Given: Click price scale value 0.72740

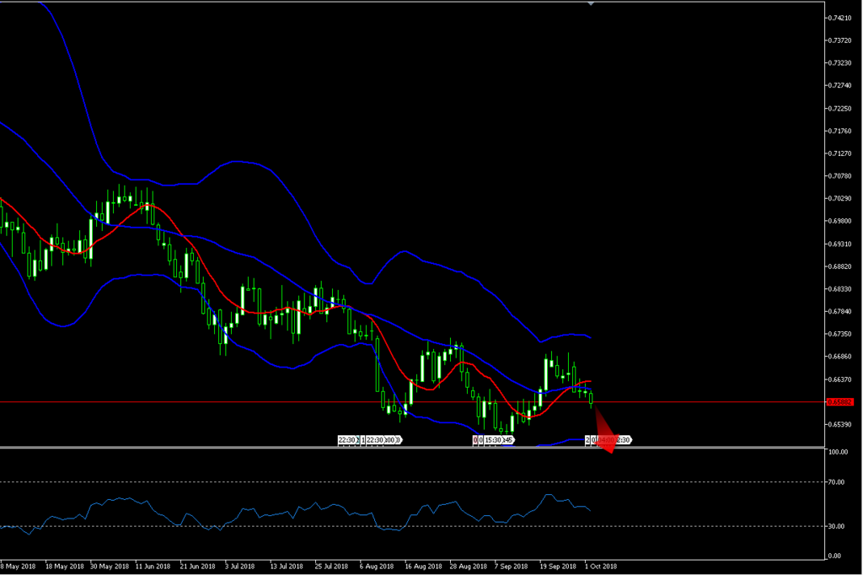Looking at the screenshot, I should click(840, 86).
